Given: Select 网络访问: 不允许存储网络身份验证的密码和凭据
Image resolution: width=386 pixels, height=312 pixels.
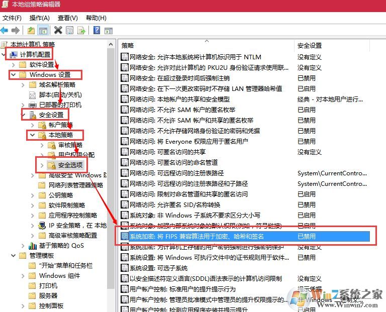Looking at the screenshot, I should click(x=195, y=131).
